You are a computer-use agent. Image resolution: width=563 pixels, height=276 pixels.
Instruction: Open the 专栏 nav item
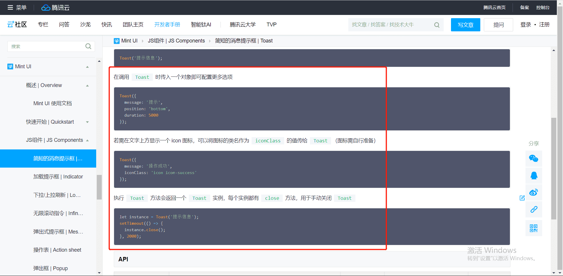[x=43, y=25]
